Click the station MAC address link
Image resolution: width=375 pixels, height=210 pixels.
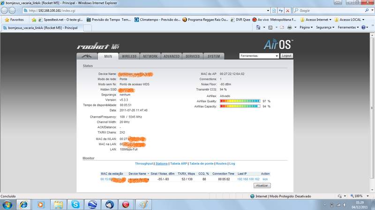(x=113, y=179)
